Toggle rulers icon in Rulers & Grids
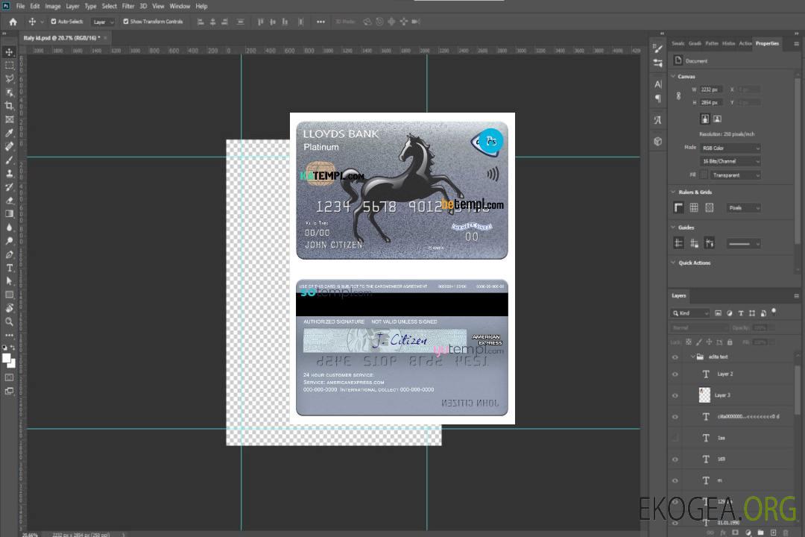The height and width of the screenshot is (537, 805). pyautogui.click(x=679, y=207)
